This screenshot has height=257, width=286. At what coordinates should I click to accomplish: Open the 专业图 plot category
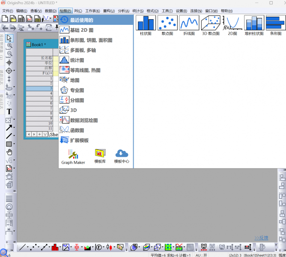click(96, 90)
